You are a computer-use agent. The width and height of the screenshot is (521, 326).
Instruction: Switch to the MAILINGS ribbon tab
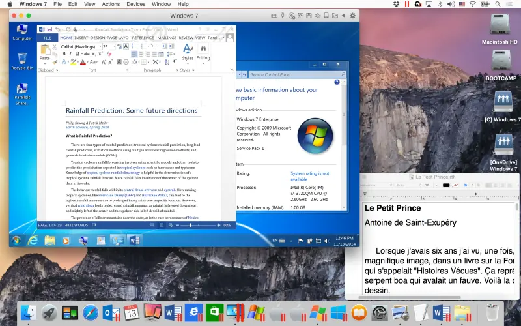click(x=167, y=38)
